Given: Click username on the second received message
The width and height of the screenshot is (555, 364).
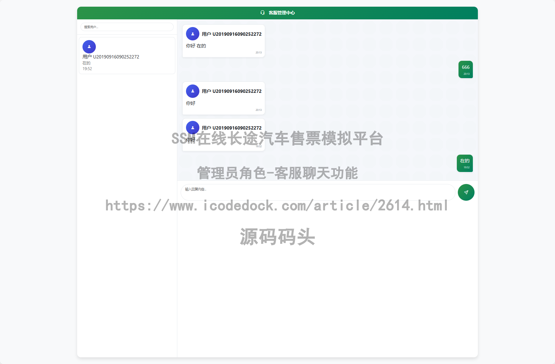Looking at the screenshot, I should click(231, 91).
